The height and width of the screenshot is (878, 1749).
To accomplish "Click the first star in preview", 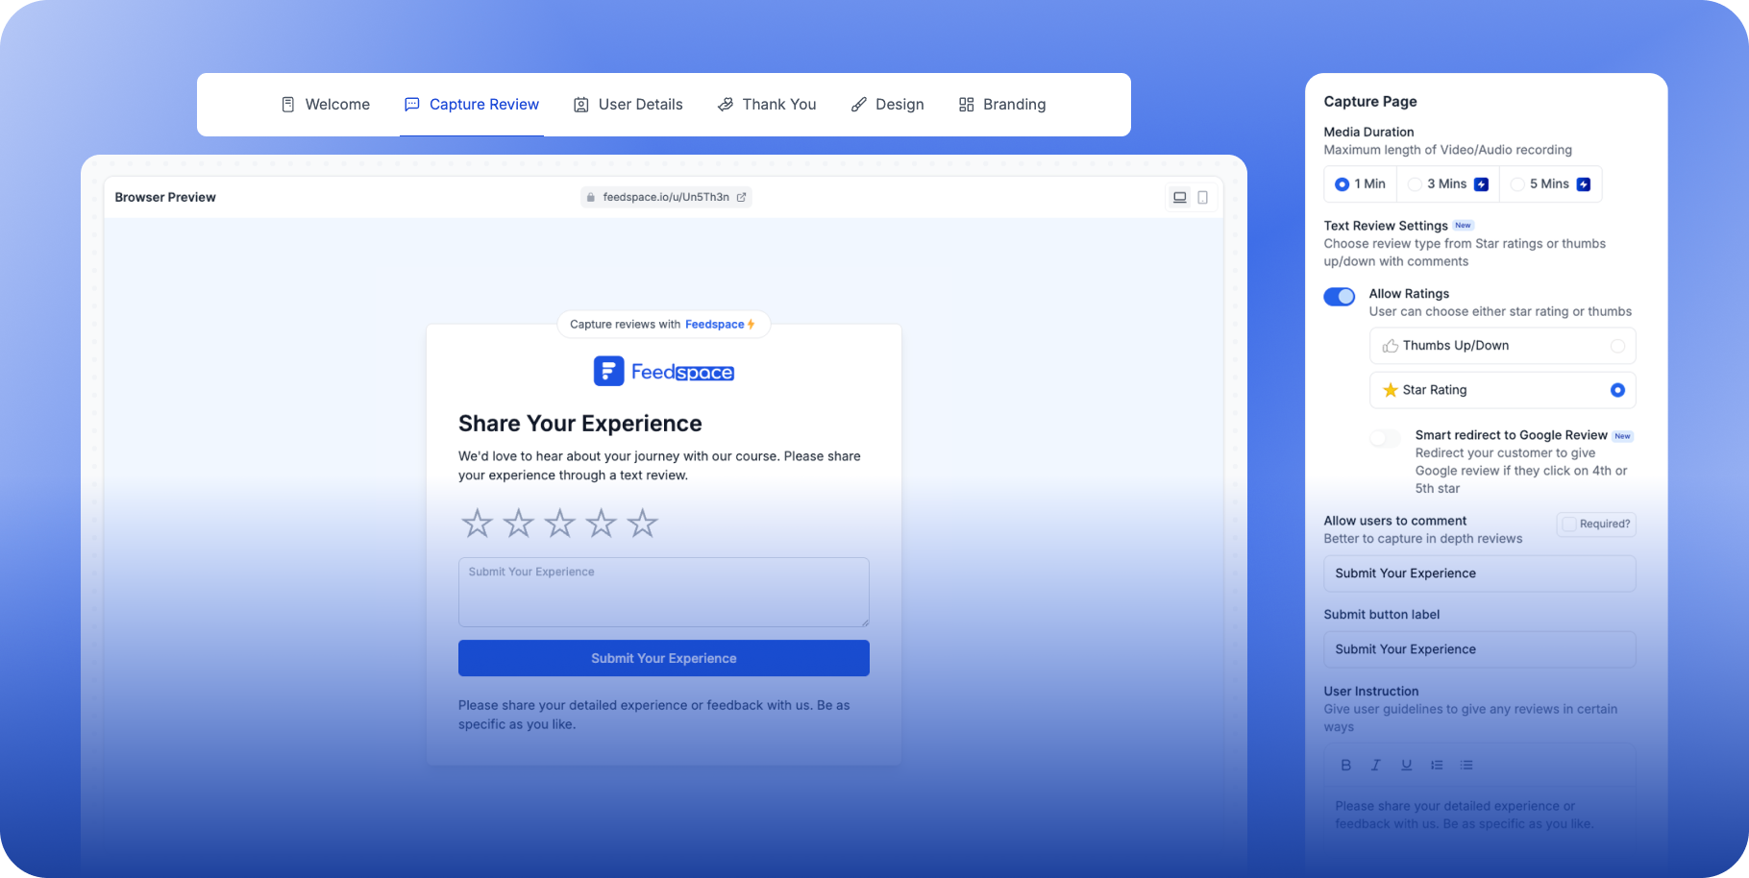I will [477, 524].
